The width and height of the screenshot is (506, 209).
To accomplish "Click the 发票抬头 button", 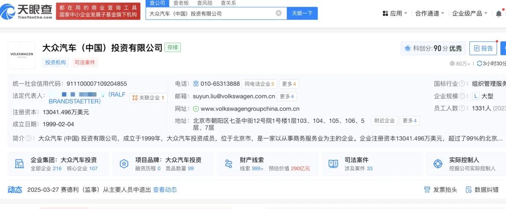I will click(440, 190).
